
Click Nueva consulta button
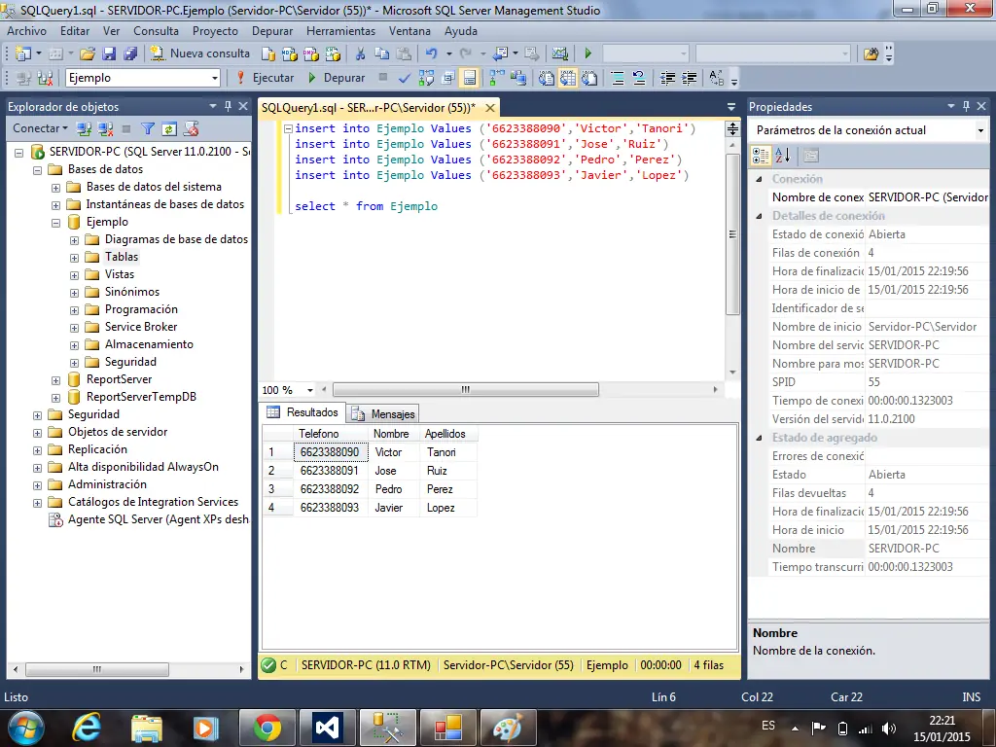(200, 53)
